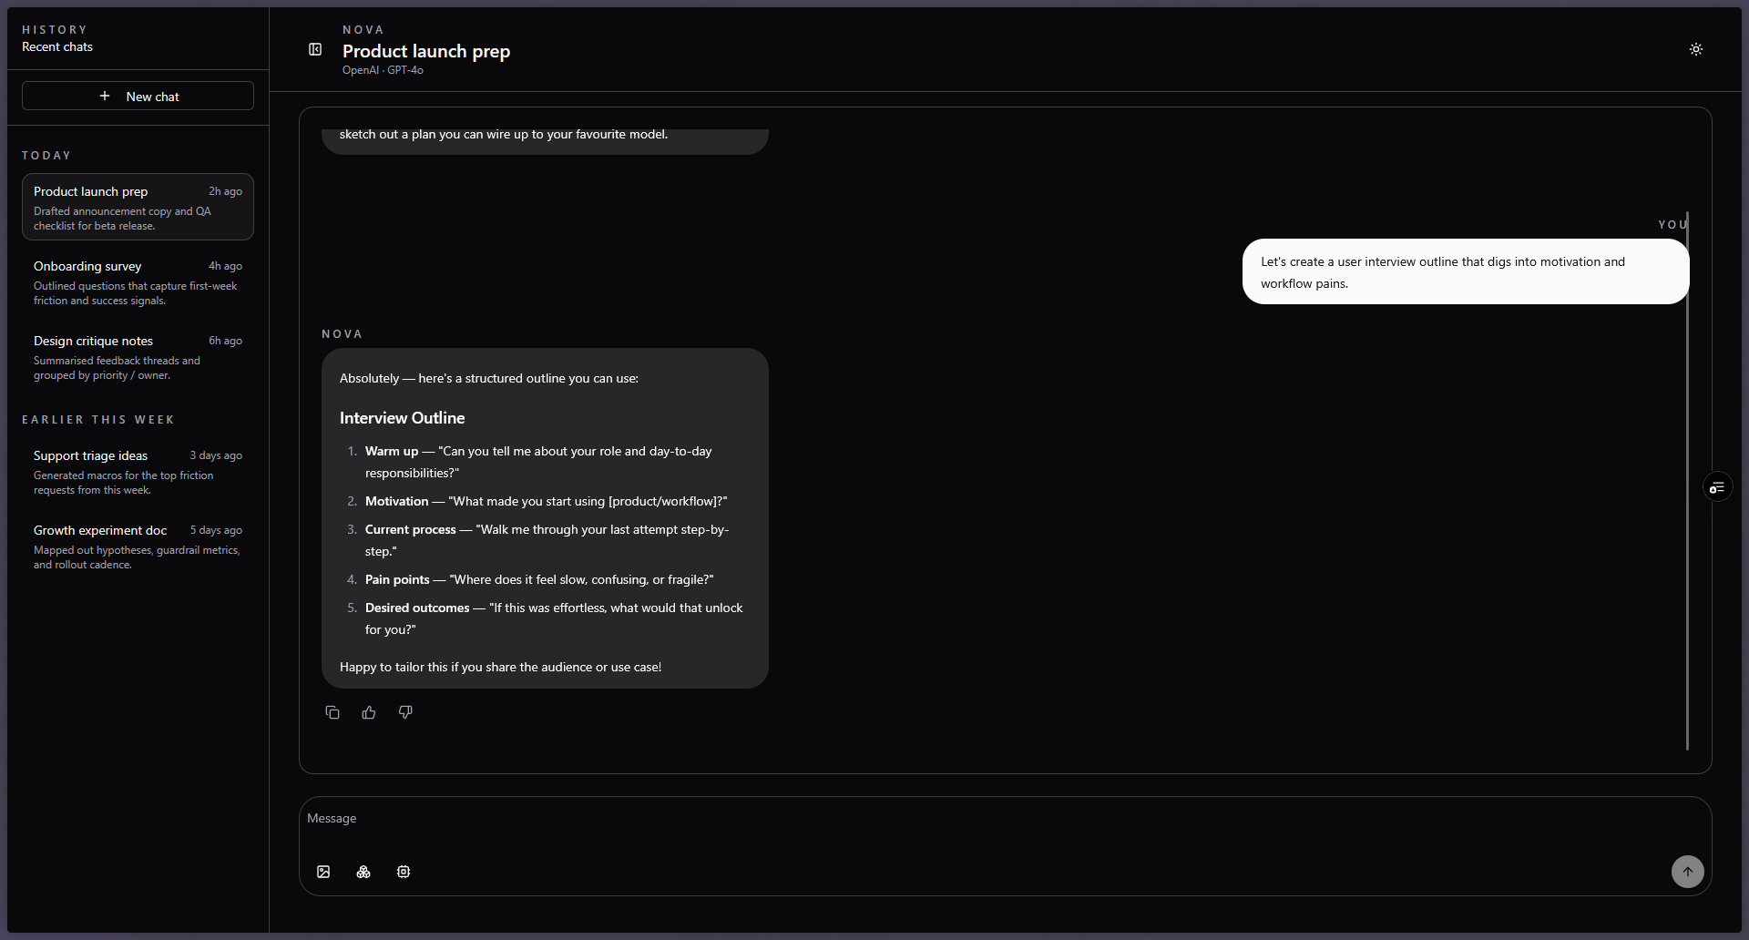The height and width of the screenshot is (940, 1749).
Task: Start a New chat
Action: tap(138, 96)
